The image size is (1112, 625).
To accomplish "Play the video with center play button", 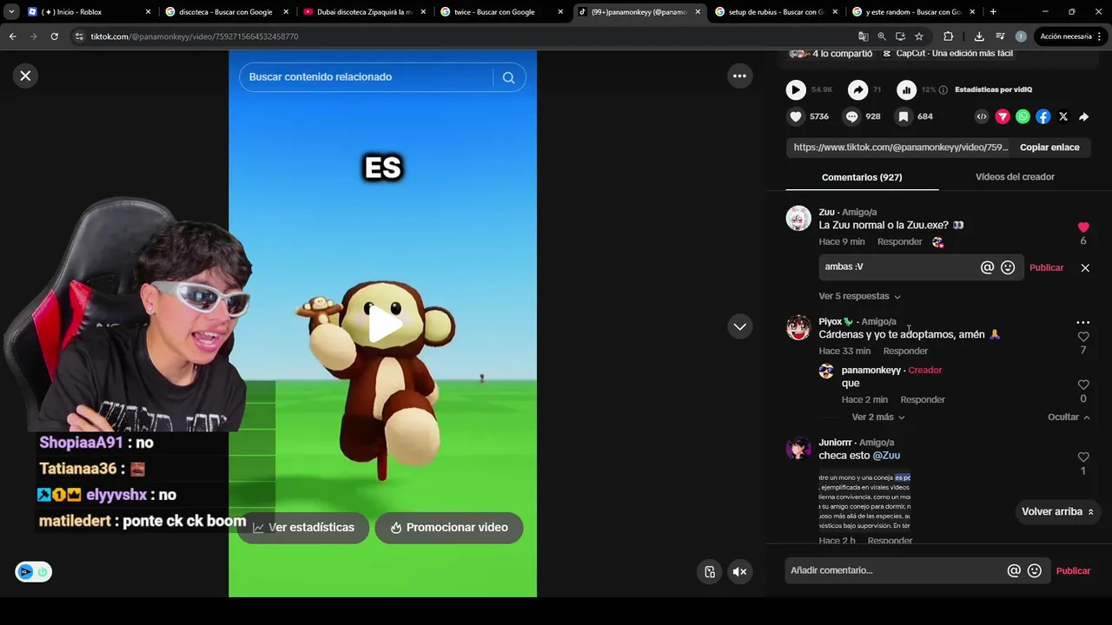I will tap(383, 324).
